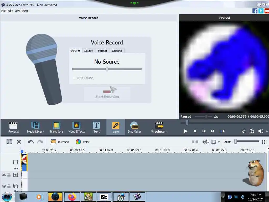
Task: Open 7-Zip from the taskbar
Action: (x=104, y=197)
